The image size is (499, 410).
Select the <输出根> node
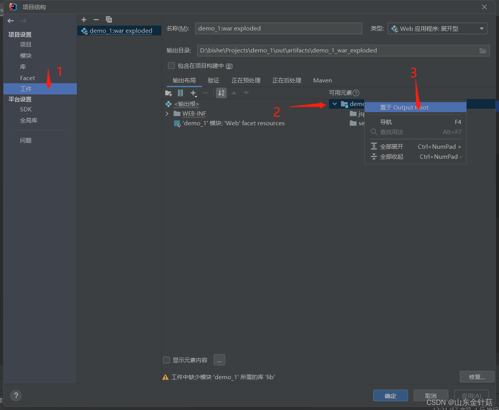tap(187, 104)
